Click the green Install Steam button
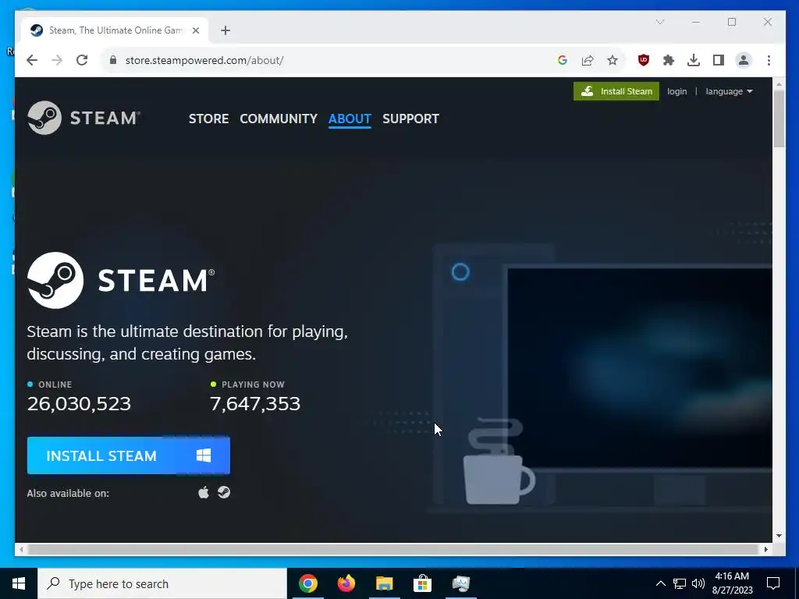Viewport: 799px width, 599px height. [616, 91]
